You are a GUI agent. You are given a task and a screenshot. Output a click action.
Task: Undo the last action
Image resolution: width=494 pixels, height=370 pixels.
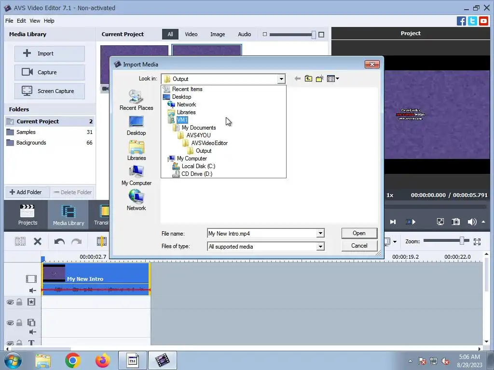pos(59,241)
